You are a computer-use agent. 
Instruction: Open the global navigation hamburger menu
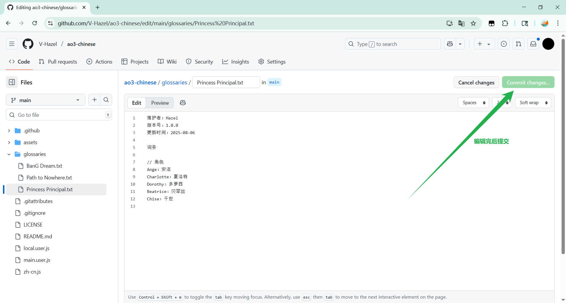point(12,44)
